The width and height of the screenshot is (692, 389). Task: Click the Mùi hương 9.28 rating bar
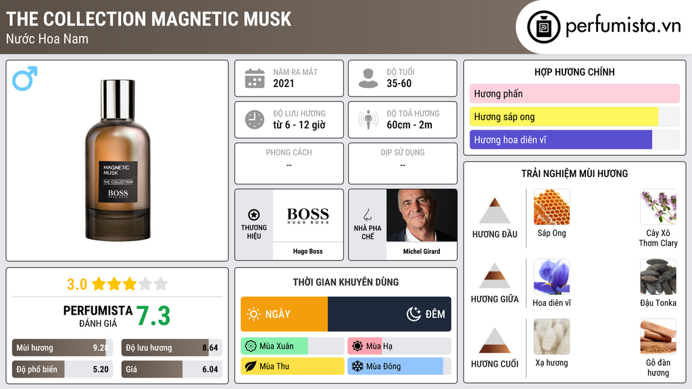[62, 348]
